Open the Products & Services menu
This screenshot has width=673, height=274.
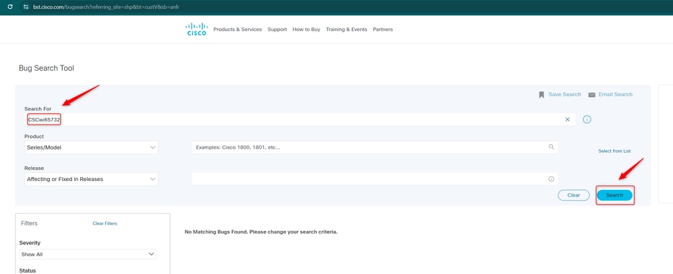pos(237,30)
